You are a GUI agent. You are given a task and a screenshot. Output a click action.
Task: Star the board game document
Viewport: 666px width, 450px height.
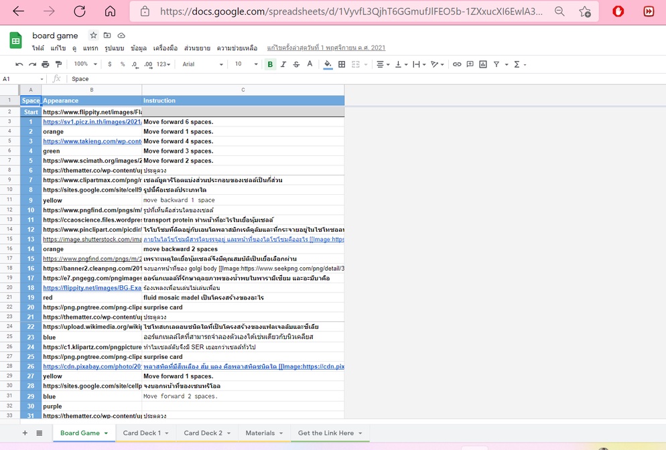point(93,35)
